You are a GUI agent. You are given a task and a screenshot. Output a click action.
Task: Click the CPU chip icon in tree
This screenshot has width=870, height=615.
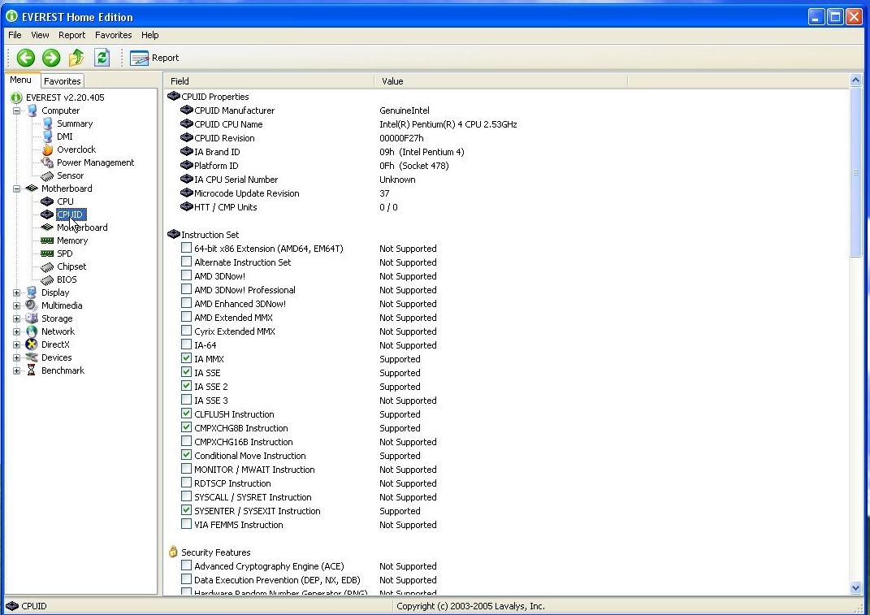coord(48,201)
